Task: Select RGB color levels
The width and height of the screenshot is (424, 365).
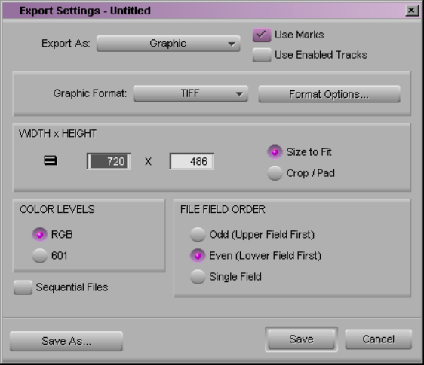Action: click(x=40, y=235)
